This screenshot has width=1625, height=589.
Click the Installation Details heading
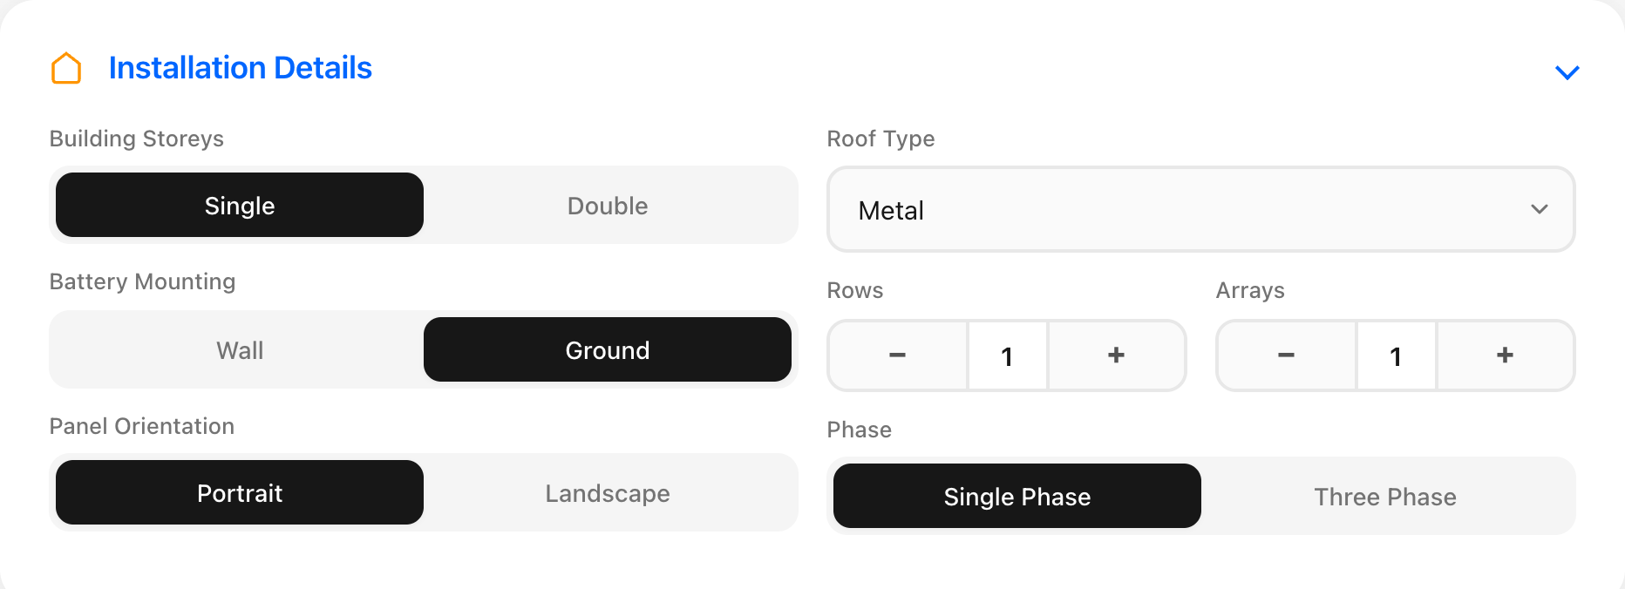(240, 68)
